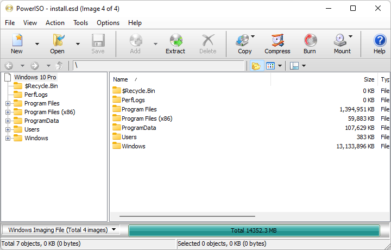391x250 pixels.
Task: Sort the list by Name column header
Action: coord(121,79)
